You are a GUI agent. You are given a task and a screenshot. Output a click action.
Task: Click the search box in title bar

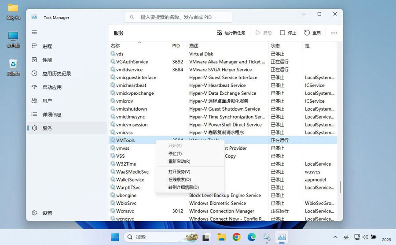[179, 17]
